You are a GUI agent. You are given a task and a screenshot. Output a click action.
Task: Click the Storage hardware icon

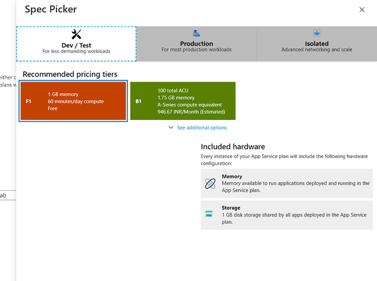tap(209, 213)
